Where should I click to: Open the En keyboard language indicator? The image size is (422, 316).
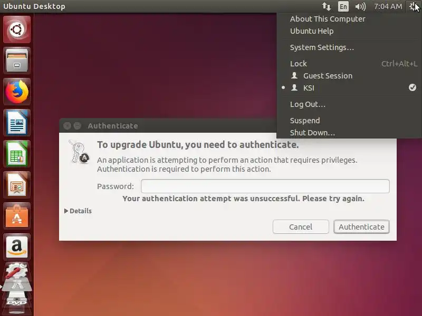[343, 6]
